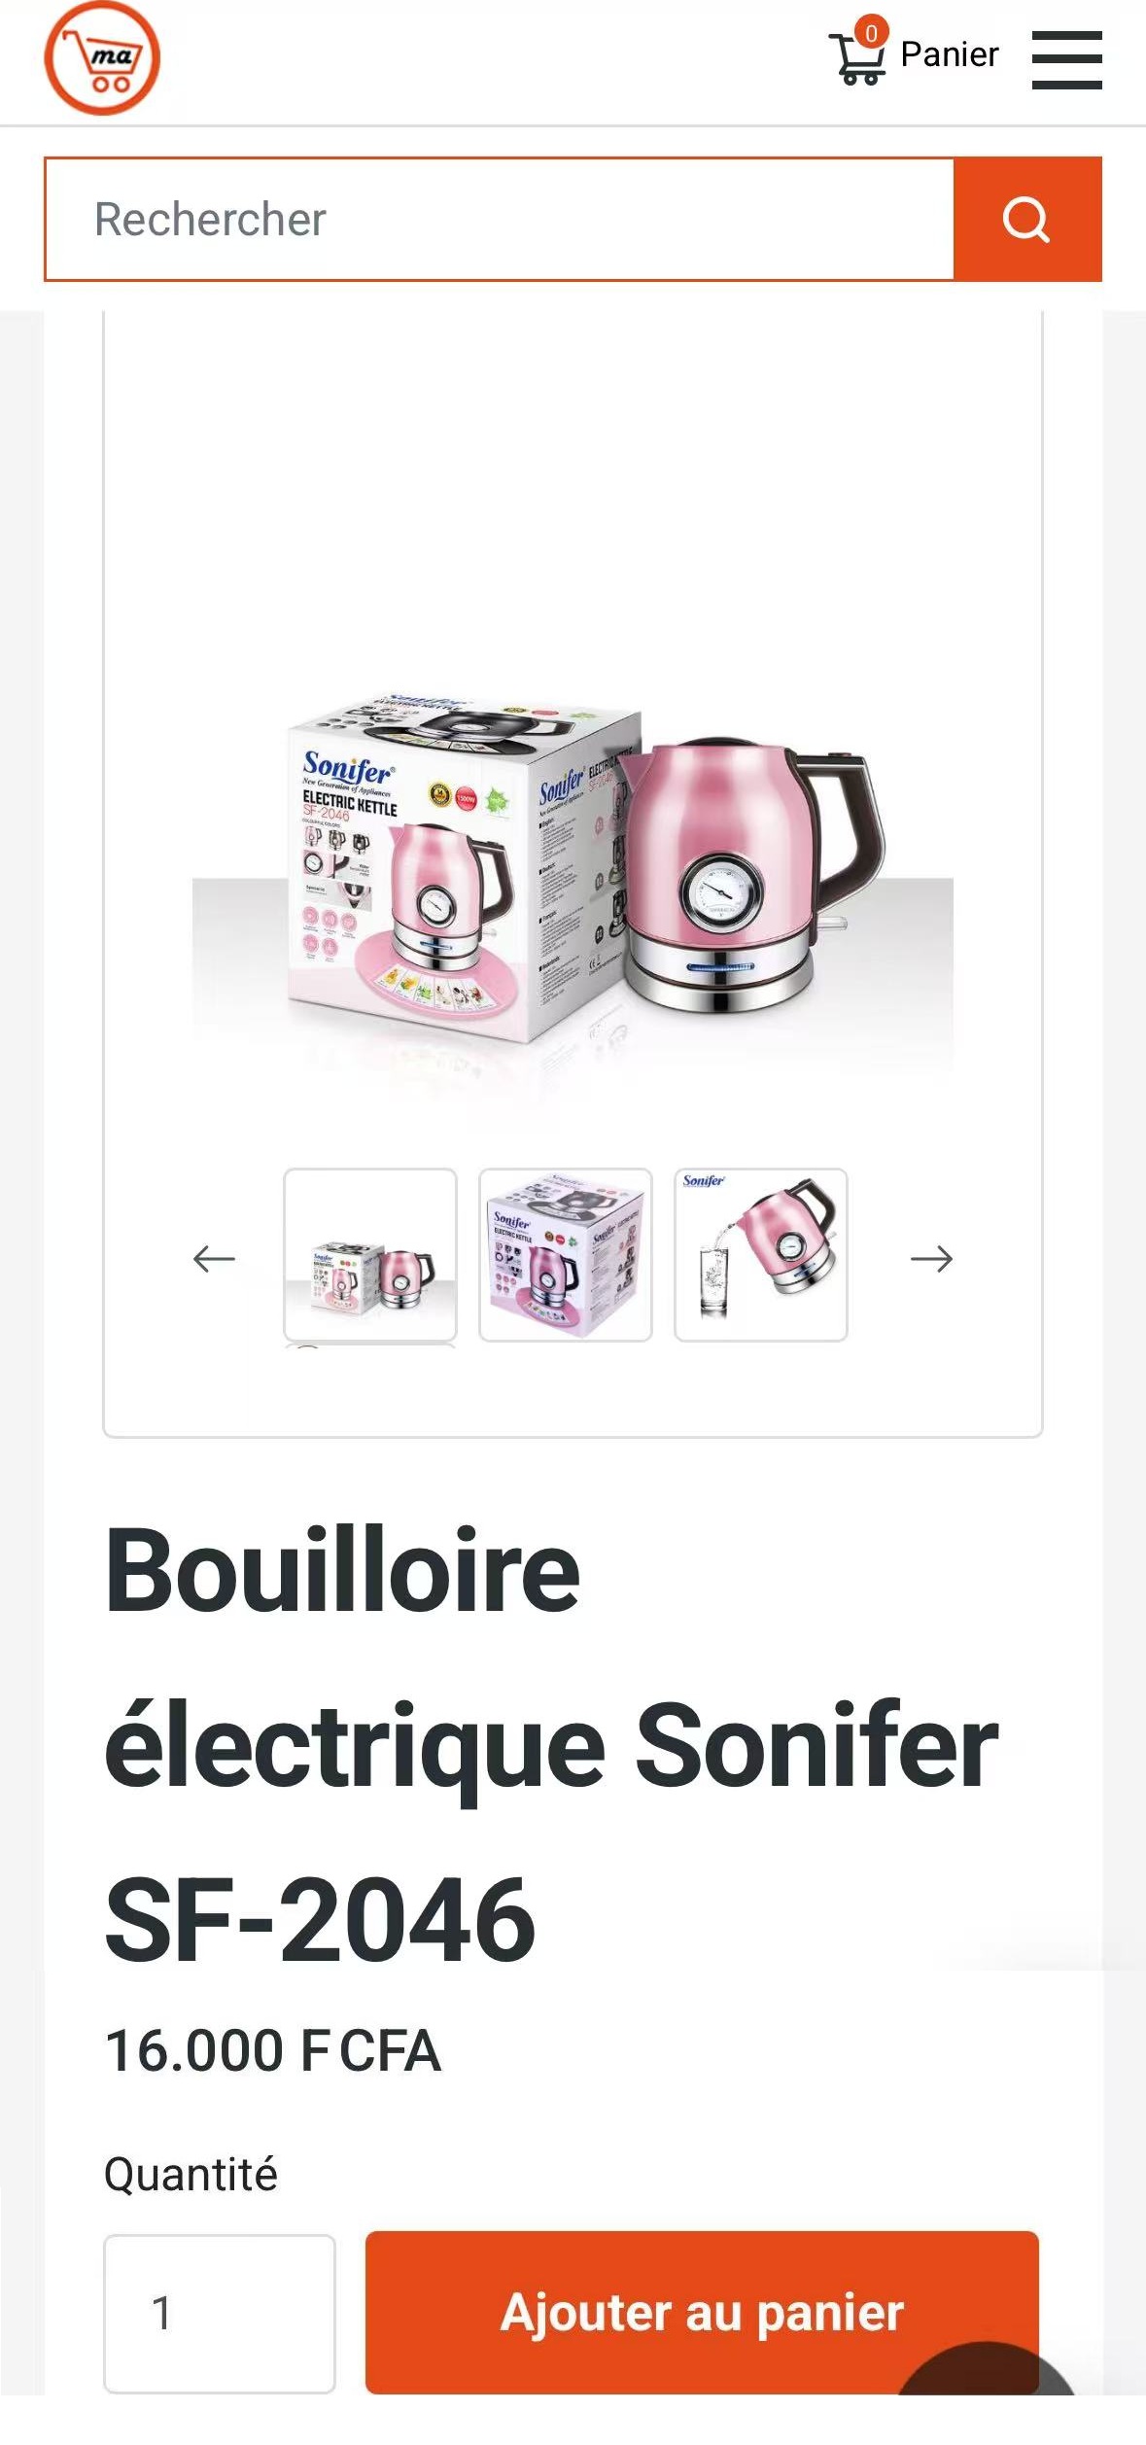
Task: Show next thumbnails with right arrow
Action: tap(931, 1258)
